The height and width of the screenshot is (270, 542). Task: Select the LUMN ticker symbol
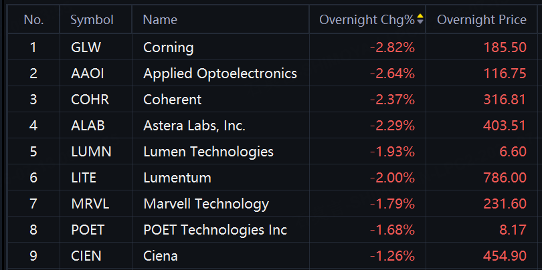coord(91,152)
